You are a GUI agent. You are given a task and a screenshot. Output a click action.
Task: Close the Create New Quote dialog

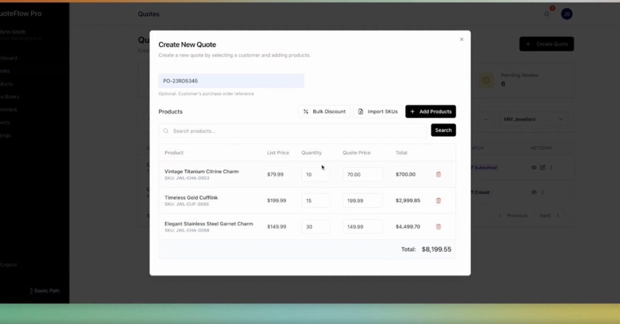(461, 39)
